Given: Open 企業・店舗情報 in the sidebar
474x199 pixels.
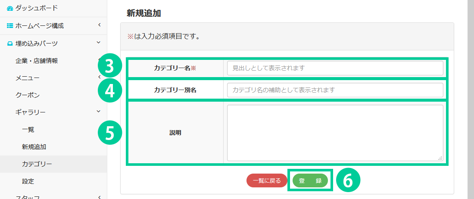Looking at the screenshot, I should click(37, 61).
